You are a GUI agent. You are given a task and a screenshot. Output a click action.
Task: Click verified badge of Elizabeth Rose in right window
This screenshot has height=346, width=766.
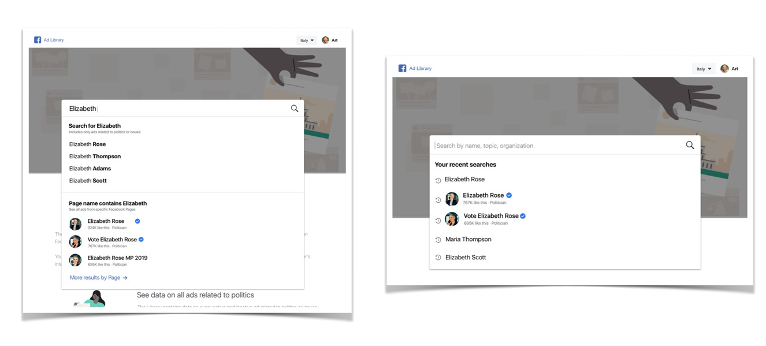(509, 195)
